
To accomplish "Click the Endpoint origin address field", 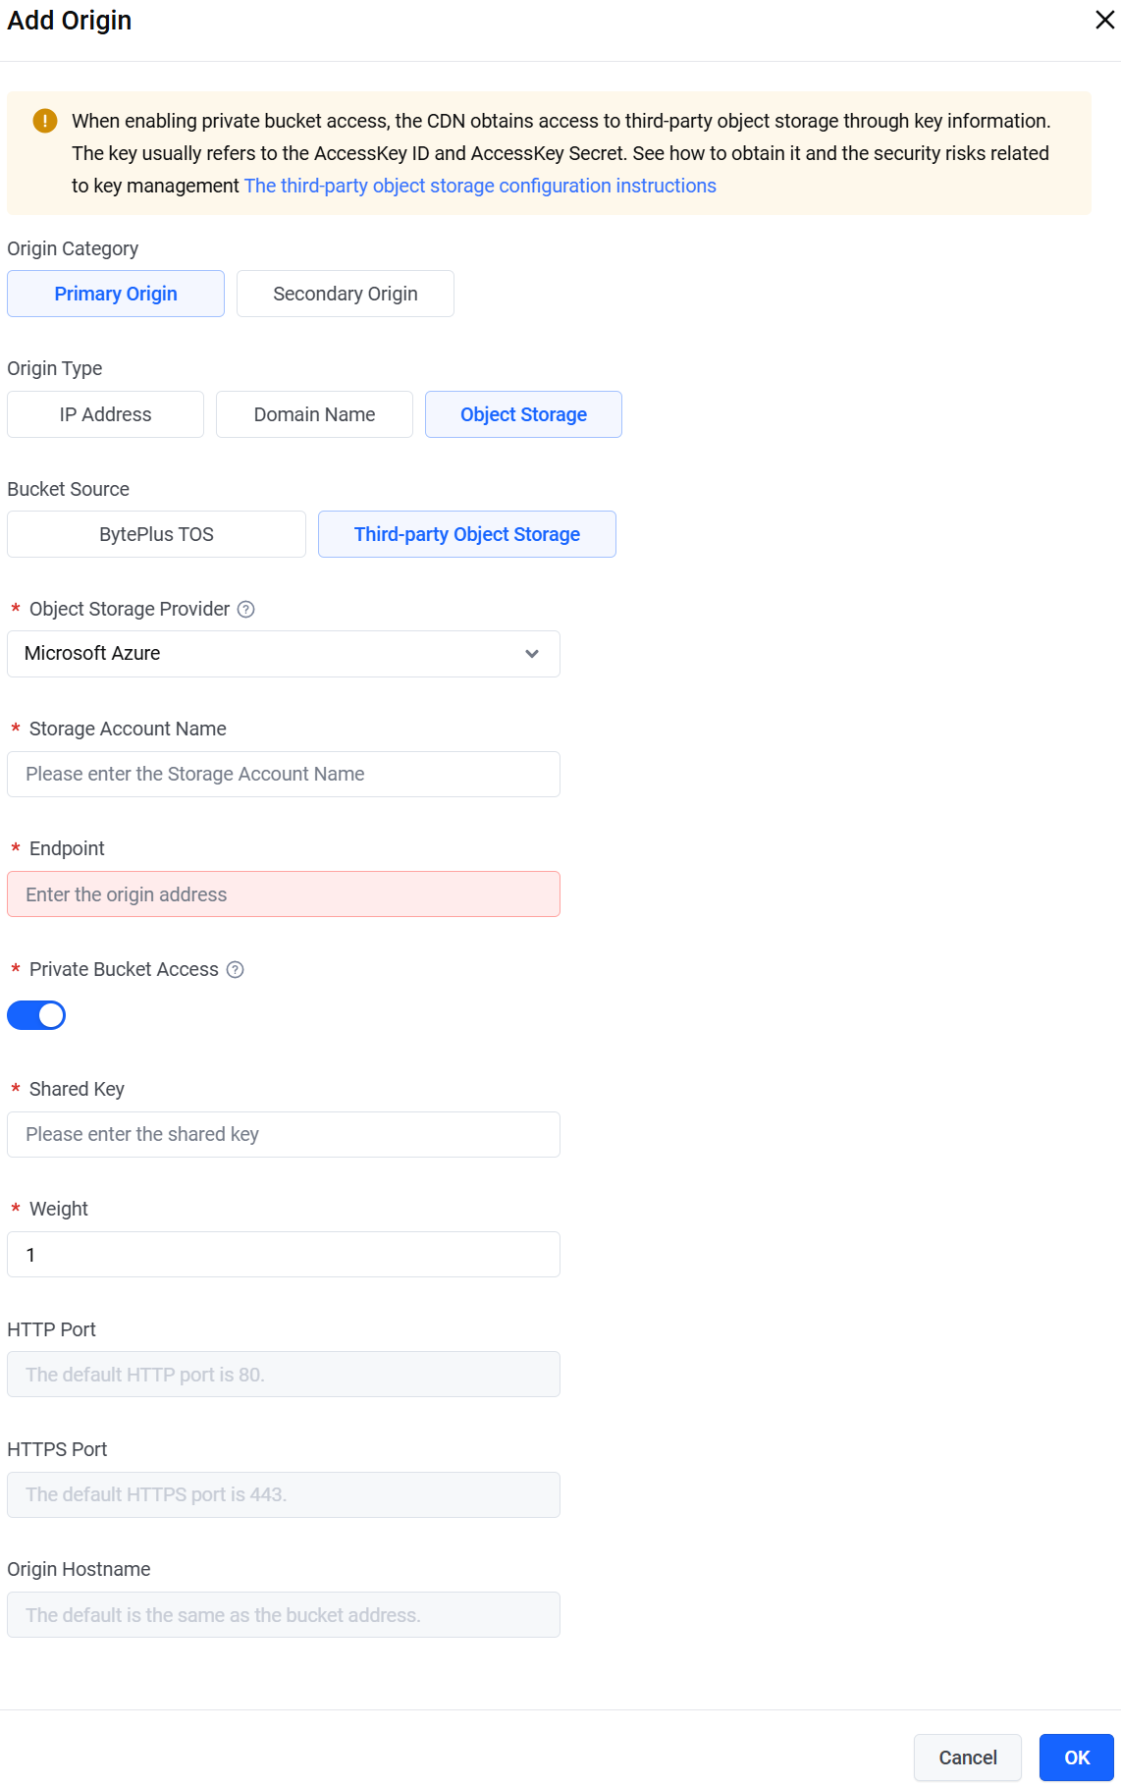I will click(x=284, y=894).
